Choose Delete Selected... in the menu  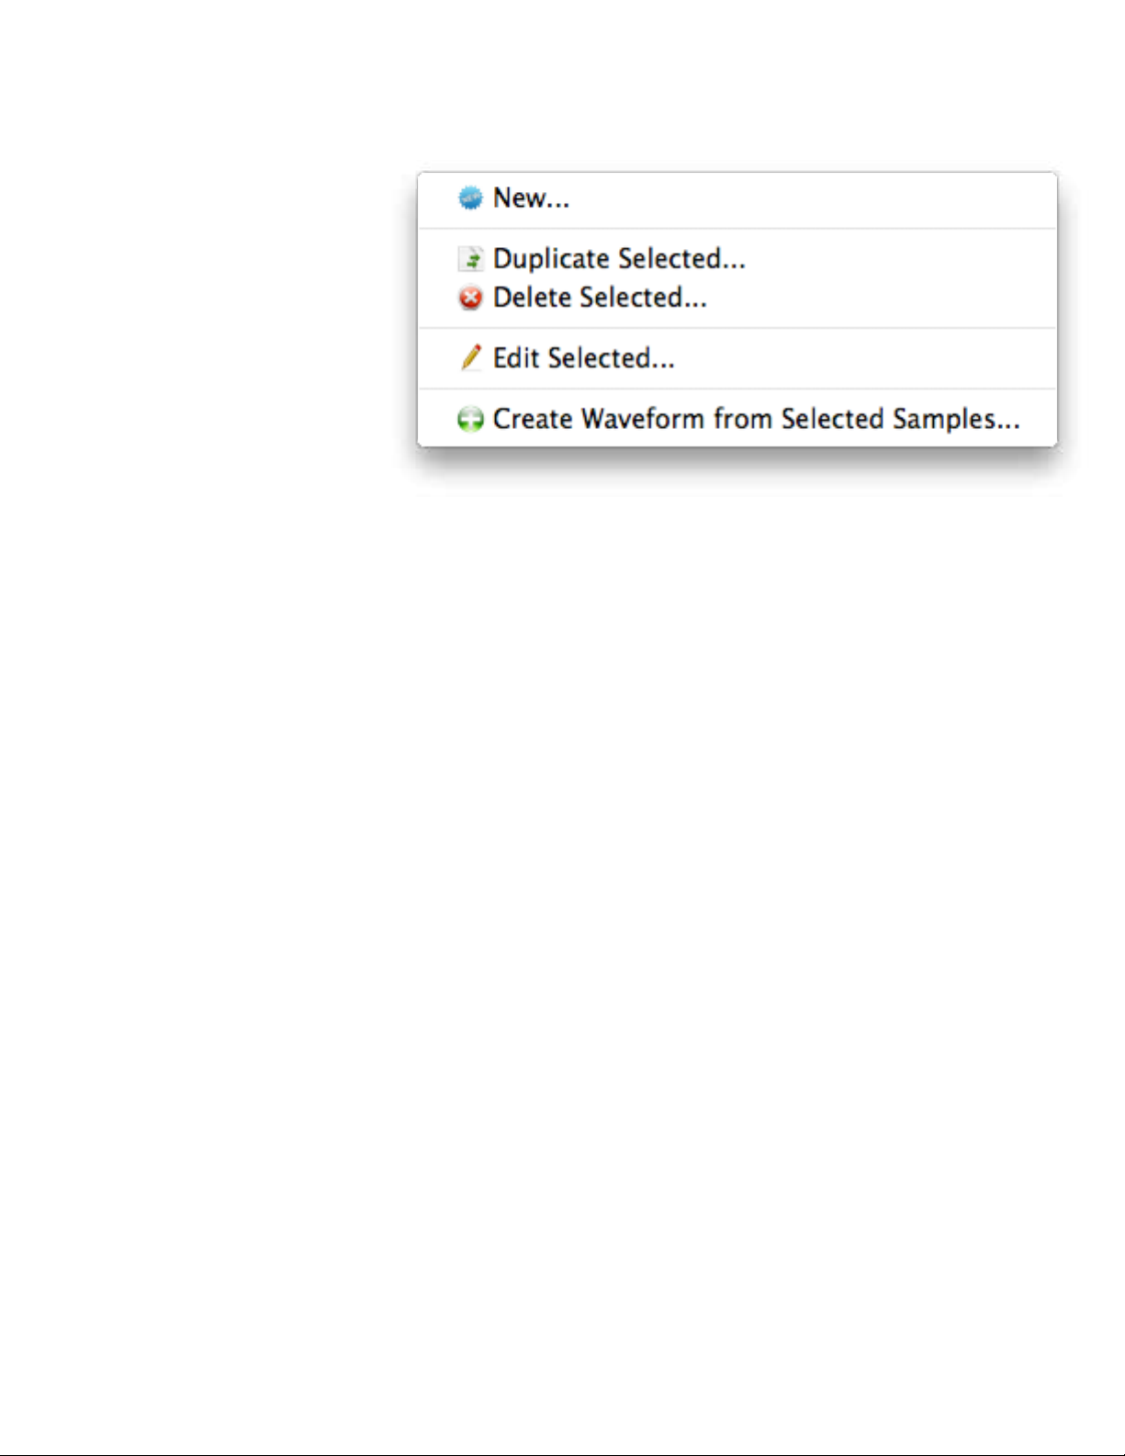(x=737, y=298)
